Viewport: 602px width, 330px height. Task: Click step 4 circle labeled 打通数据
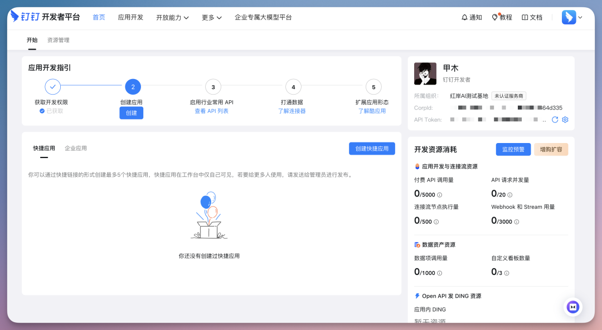point(293,87)
